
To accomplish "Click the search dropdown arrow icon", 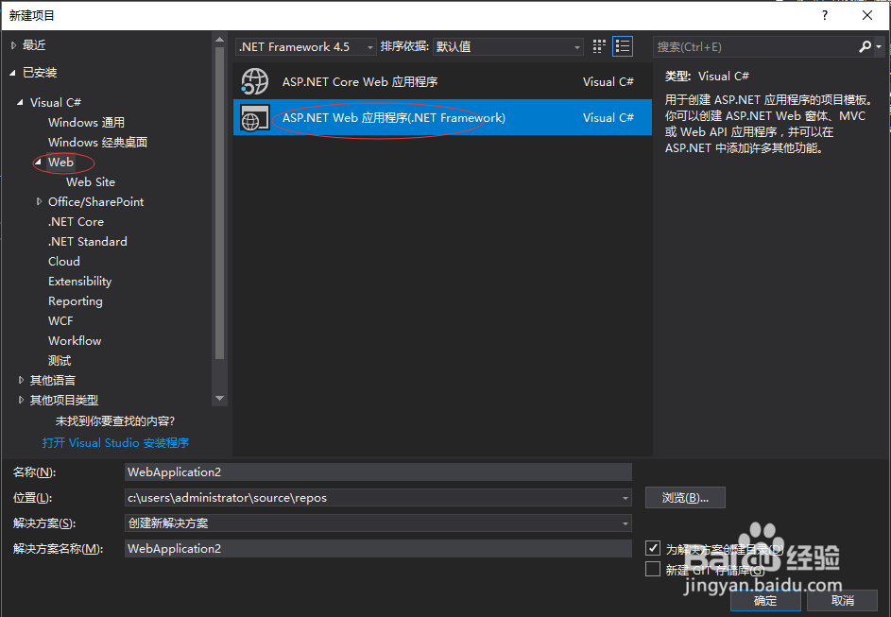I will coord(880,45).
